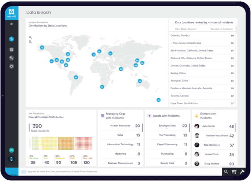Viewport: 251px width, 181px height.
Task: Open the filter sliders icon in bottom bar
Action: tap(234, 172)
